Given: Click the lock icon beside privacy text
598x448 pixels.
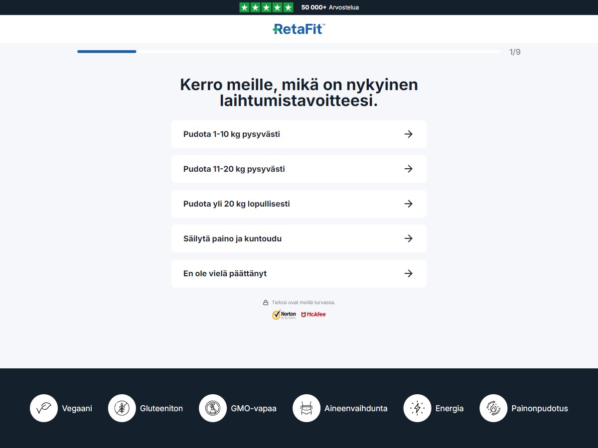Looking at the screenshot, I should (x=266, y=302).
